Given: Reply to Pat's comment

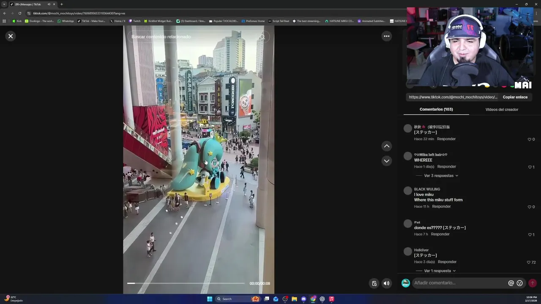Looking at the screenshot, I should click(x=440, y=234).
